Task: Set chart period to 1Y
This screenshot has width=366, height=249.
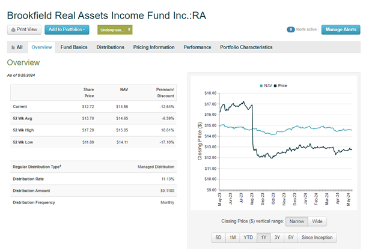Action: click(x=263, y=237)
